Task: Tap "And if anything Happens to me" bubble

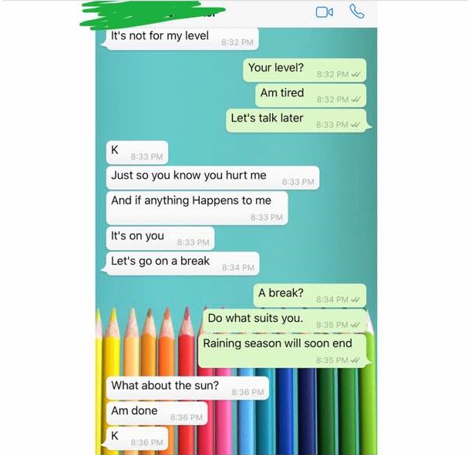Action: (197, 208)
